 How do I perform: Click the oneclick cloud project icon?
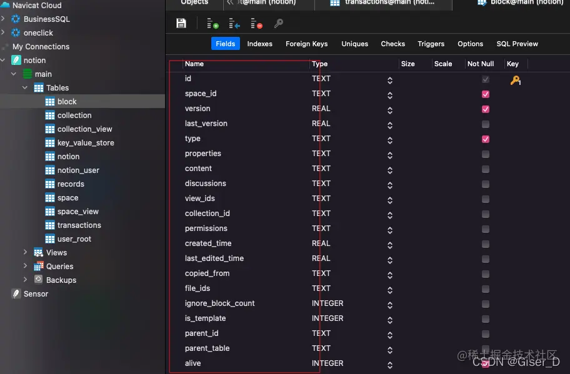[16, 32]
